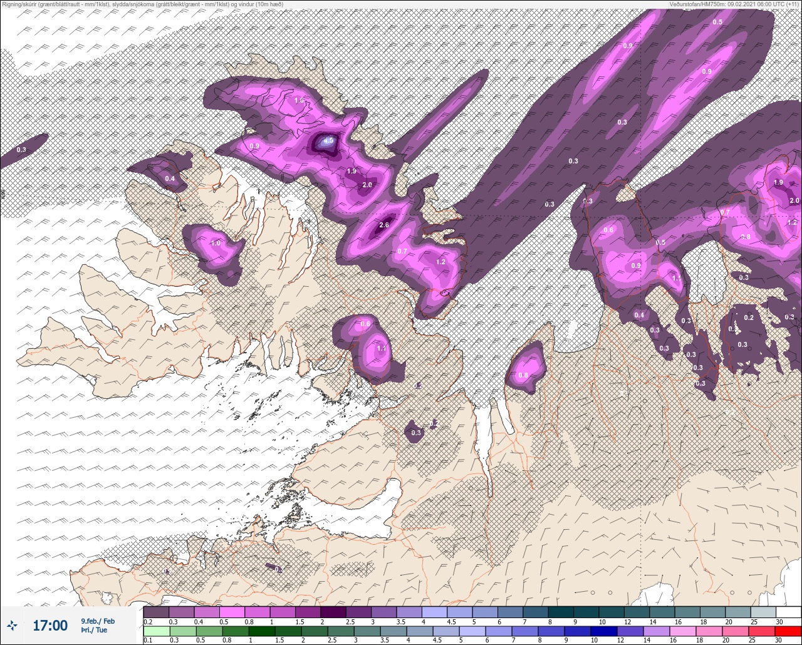Screen dimensions: 802x645
Task: Select the white 30 swatch in snow legend
Action: pyautogui.click(x=788, y=612)
